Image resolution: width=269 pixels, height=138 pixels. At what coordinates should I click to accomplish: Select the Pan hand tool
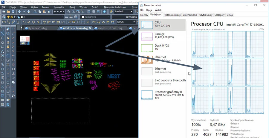tap(69, 12)
